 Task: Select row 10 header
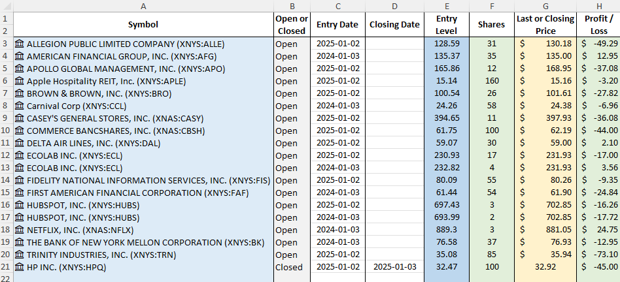tap(6, 131)
